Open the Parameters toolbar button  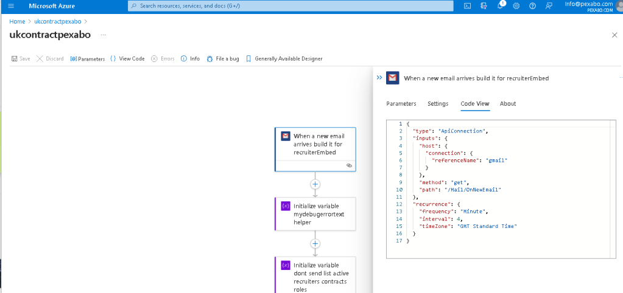click(x=88, y=59)
